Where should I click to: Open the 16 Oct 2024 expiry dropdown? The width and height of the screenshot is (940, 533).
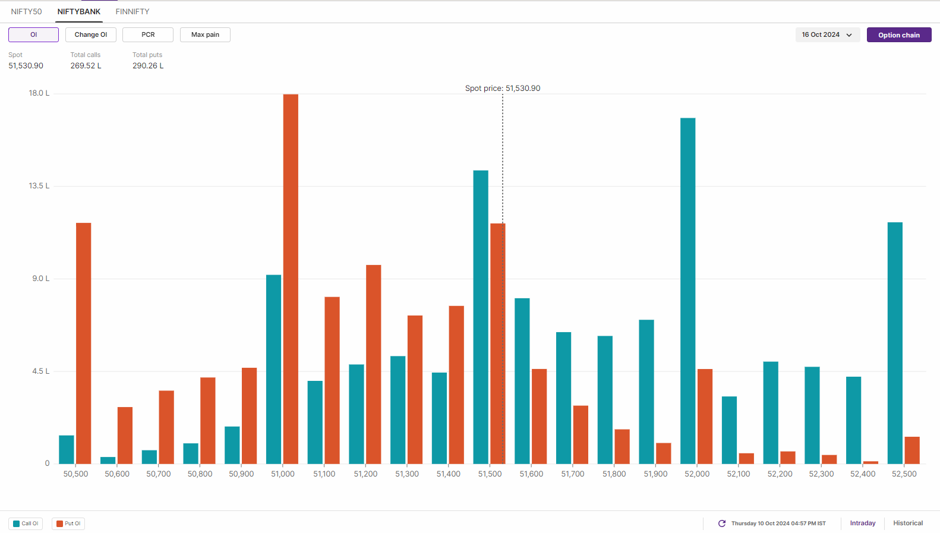pyautogui.click(x=827, y=35)
